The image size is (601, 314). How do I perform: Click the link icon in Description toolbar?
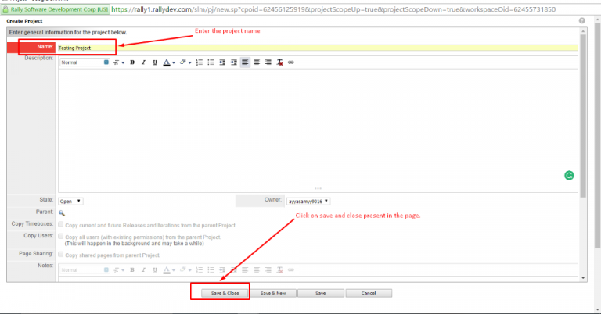291,62
